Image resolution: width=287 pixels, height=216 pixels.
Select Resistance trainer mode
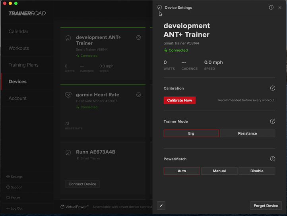[x=247, y=133]
